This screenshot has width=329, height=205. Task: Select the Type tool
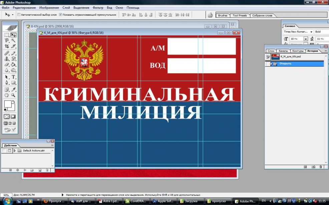coord(13,77)
